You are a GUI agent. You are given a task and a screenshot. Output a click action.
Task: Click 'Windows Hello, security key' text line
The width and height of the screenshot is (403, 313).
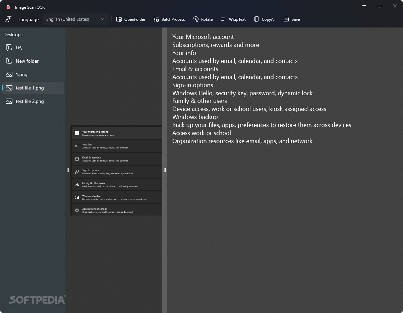coord(242,93)
